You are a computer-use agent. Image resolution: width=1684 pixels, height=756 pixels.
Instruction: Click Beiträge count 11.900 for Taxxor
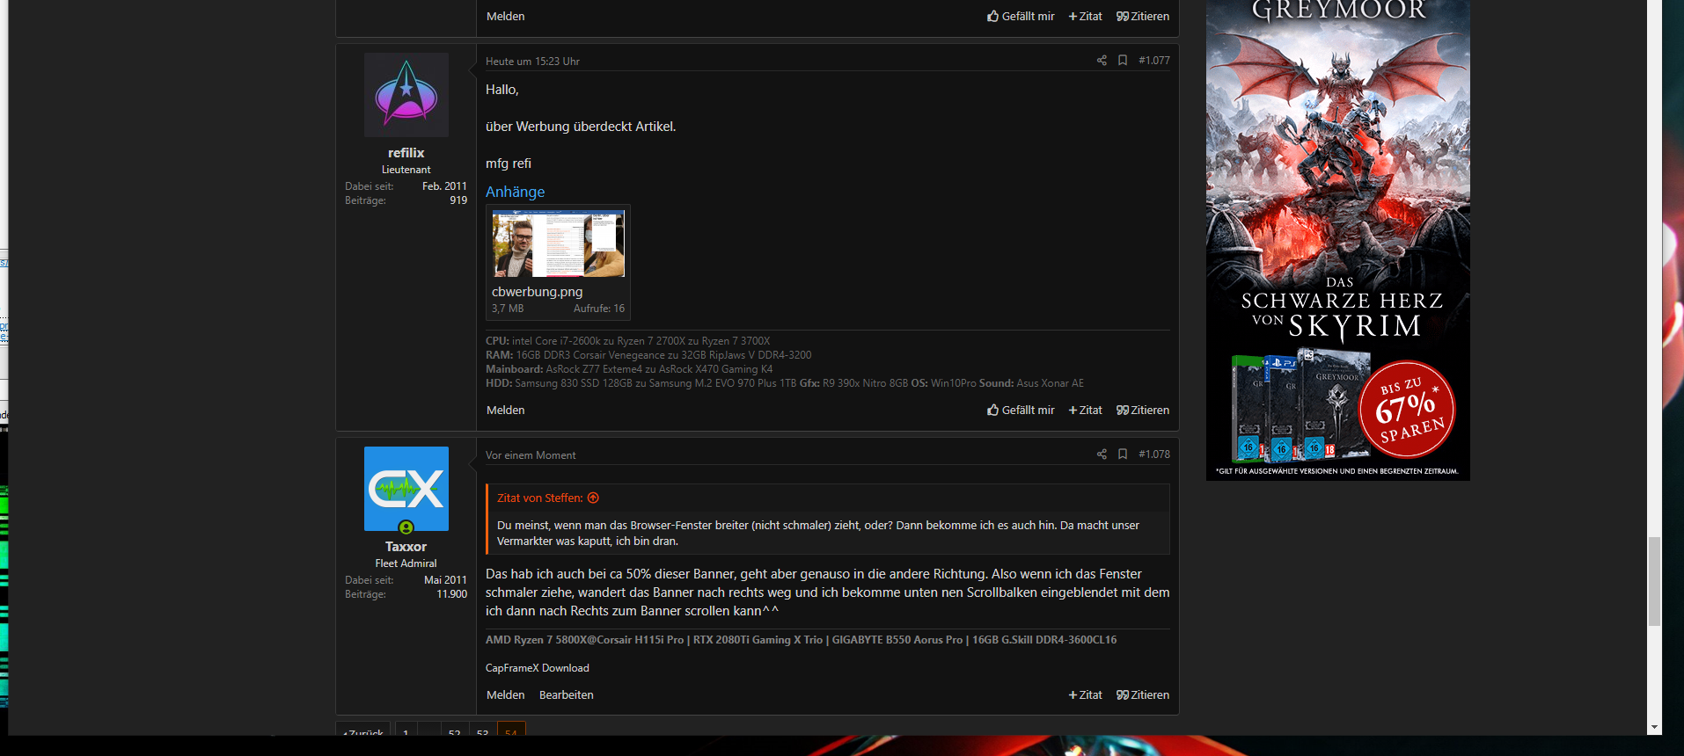pyautogui.click(x=452, y=594)
